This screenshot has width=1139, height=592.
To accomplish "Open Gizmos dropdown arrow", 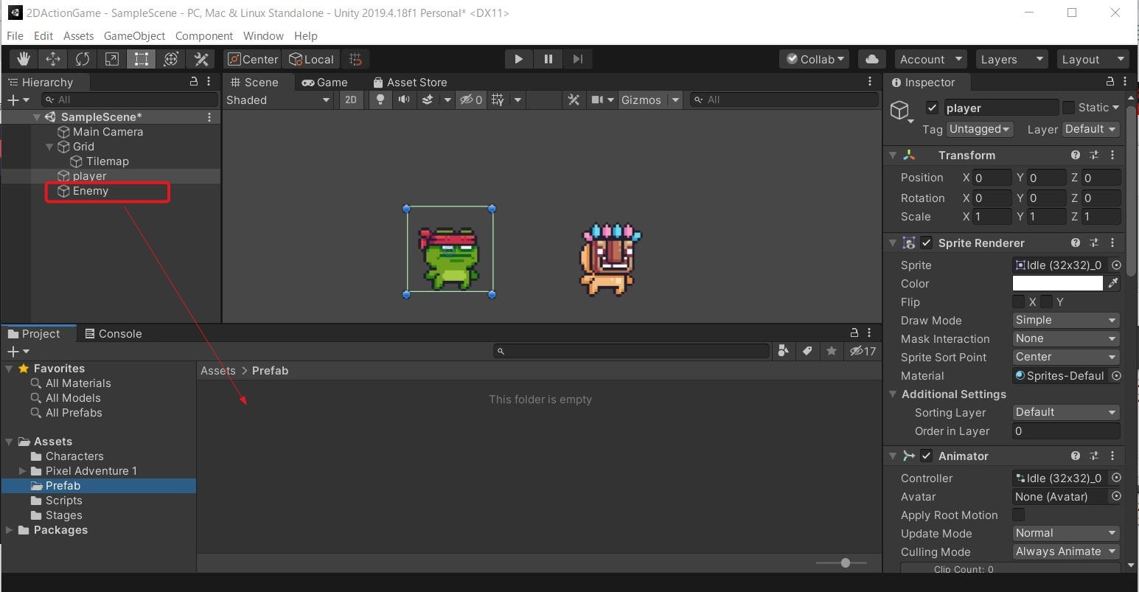I will pos(675,100).
